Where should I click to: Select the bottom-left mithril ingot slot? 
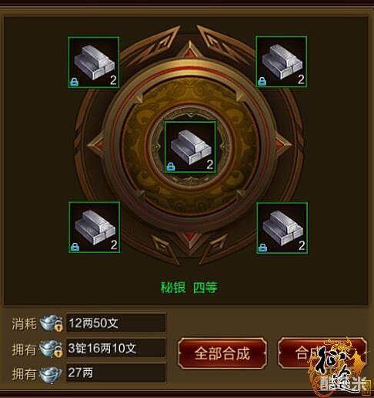[95, 228]
